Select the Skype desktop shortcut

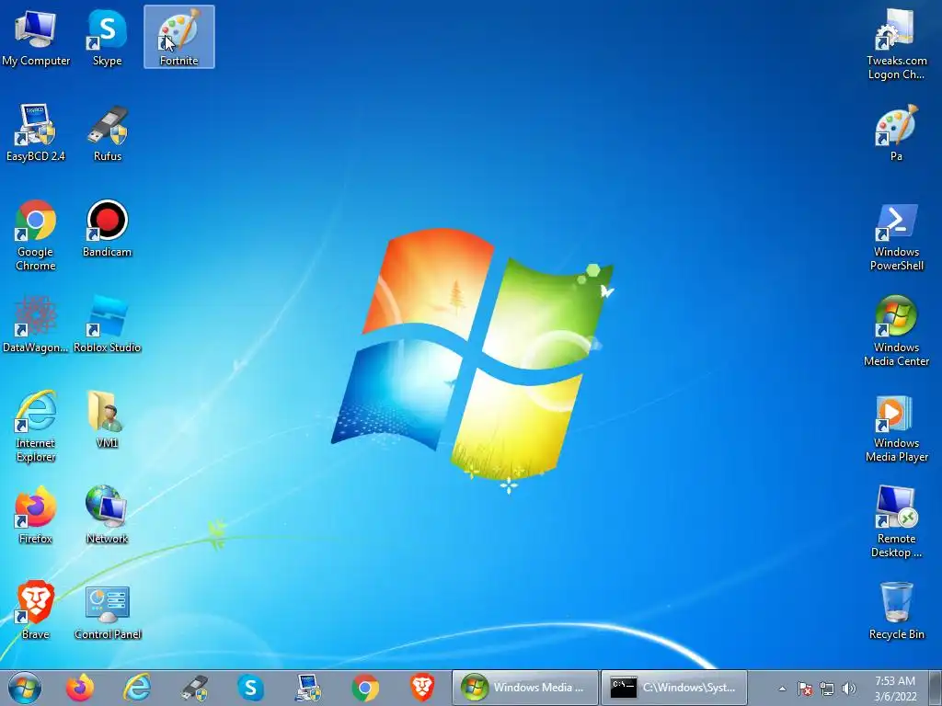point(107,37)
